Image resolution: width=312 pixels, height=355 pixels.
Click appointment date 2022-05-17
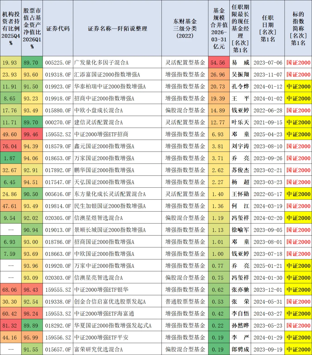(x=268, y=194)
